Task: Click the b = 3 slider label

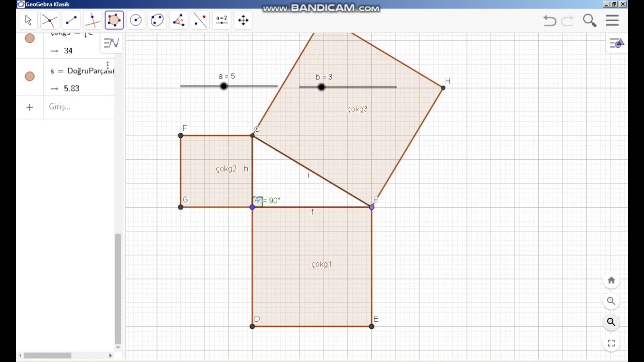Action: pos(324,77)
